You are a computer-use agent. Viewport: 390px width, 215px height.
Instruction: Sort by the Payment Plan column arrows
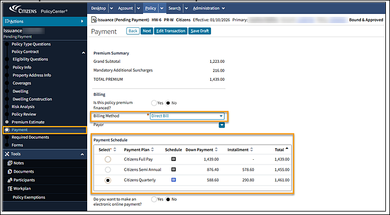tap(152, 150)
